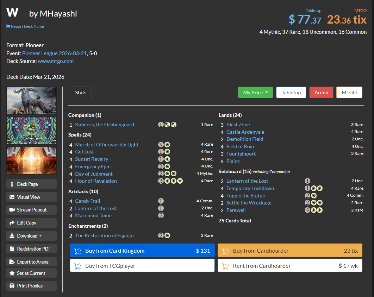
Task: Open the Sunset Revelry card link
Action: point(92,159)
